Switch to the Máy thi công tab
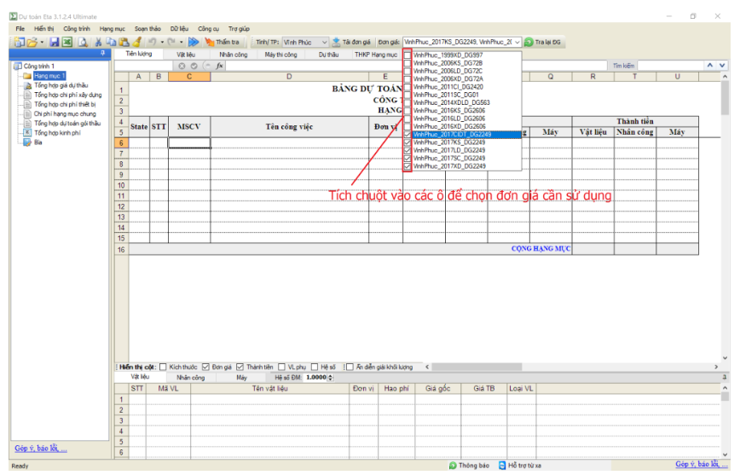The image size is (740, 475). point(280,55)
